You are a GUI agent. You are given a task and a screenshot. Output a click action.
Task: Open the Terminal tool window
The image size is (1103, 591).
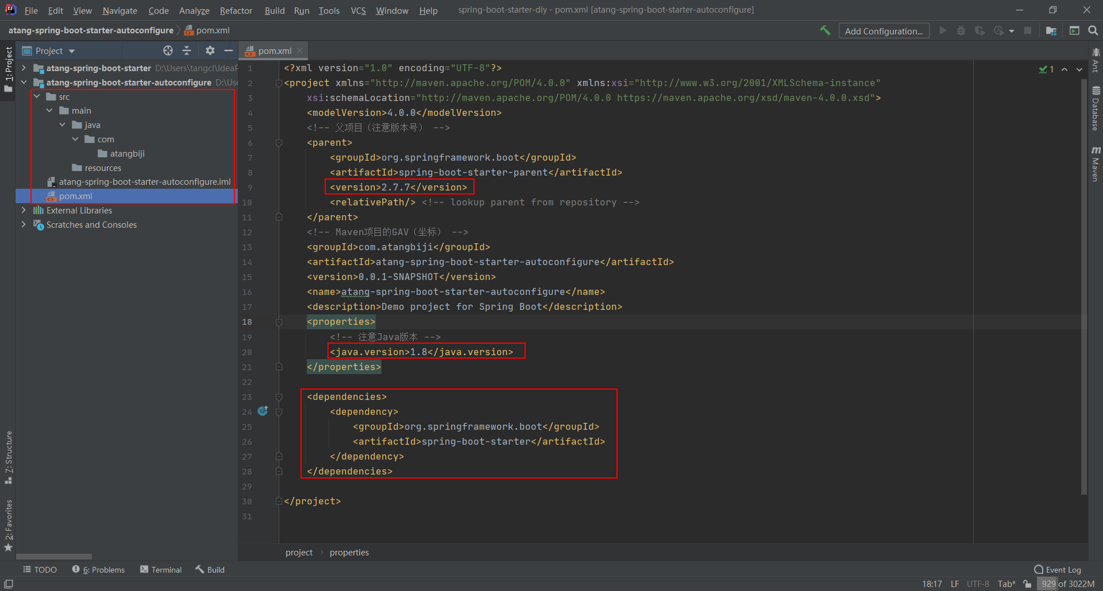161,569
